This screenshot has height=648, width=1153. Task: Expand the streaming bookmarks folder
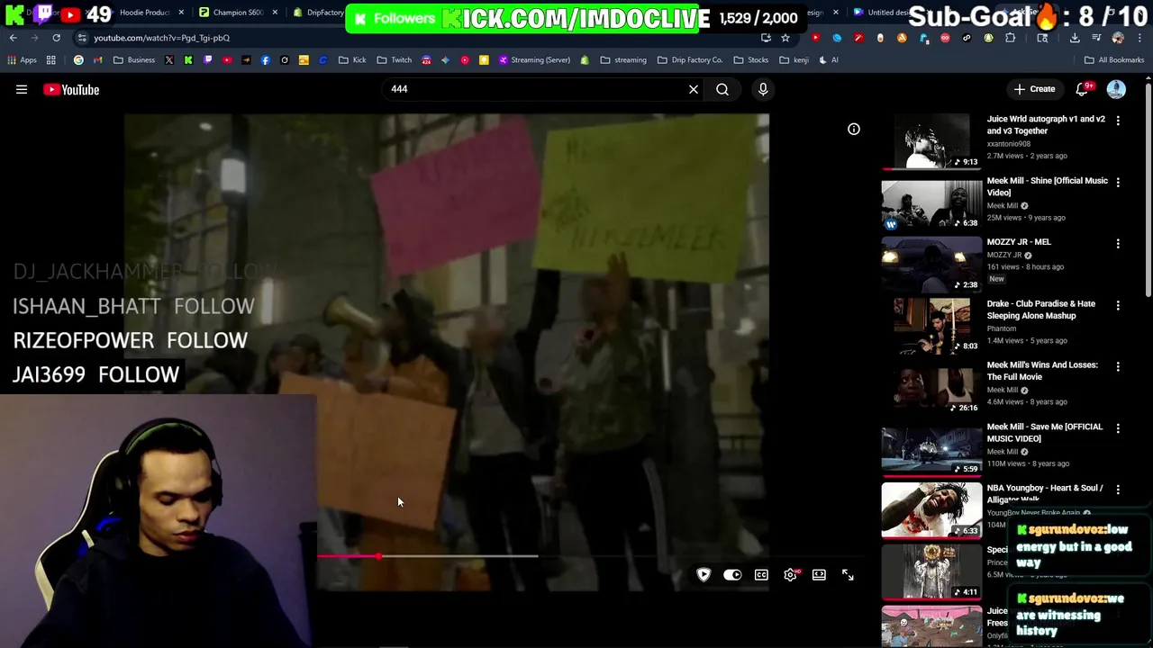[623, 60]
